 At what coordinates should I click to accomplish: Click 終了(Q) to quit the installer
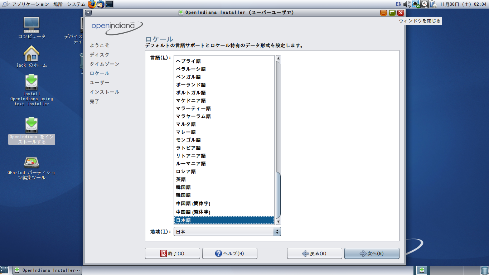click(x=173, y=254)
